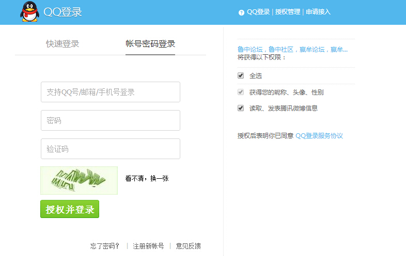
Task: Open 申请接入 in the header
Action: coord(318,12)
